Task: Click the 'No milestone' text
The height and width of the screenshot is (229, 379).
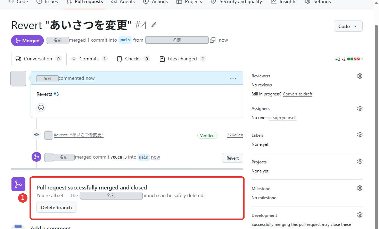Action: (264, 198)
